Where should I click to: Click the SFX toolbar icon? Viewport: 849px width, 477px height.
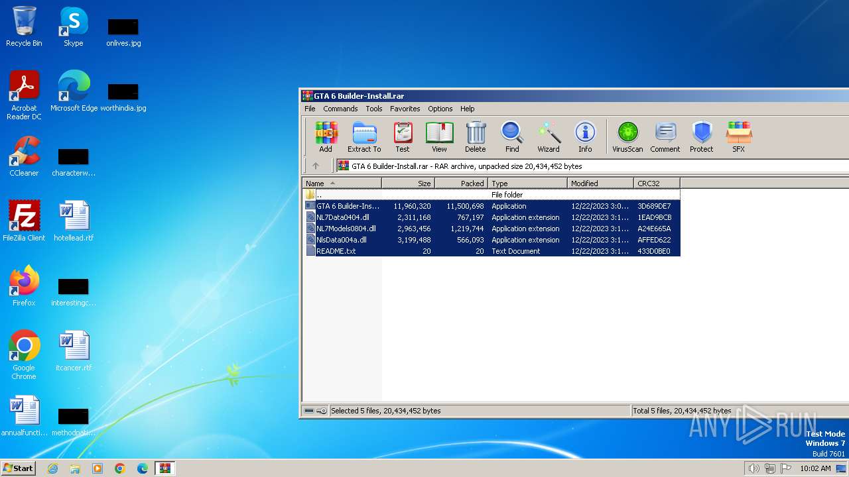pyautogui.click(x=739, y=137)
